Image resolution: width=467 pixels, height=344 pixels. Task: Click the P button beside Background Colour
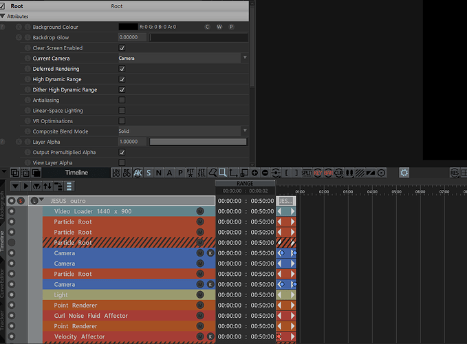point(231,27)
